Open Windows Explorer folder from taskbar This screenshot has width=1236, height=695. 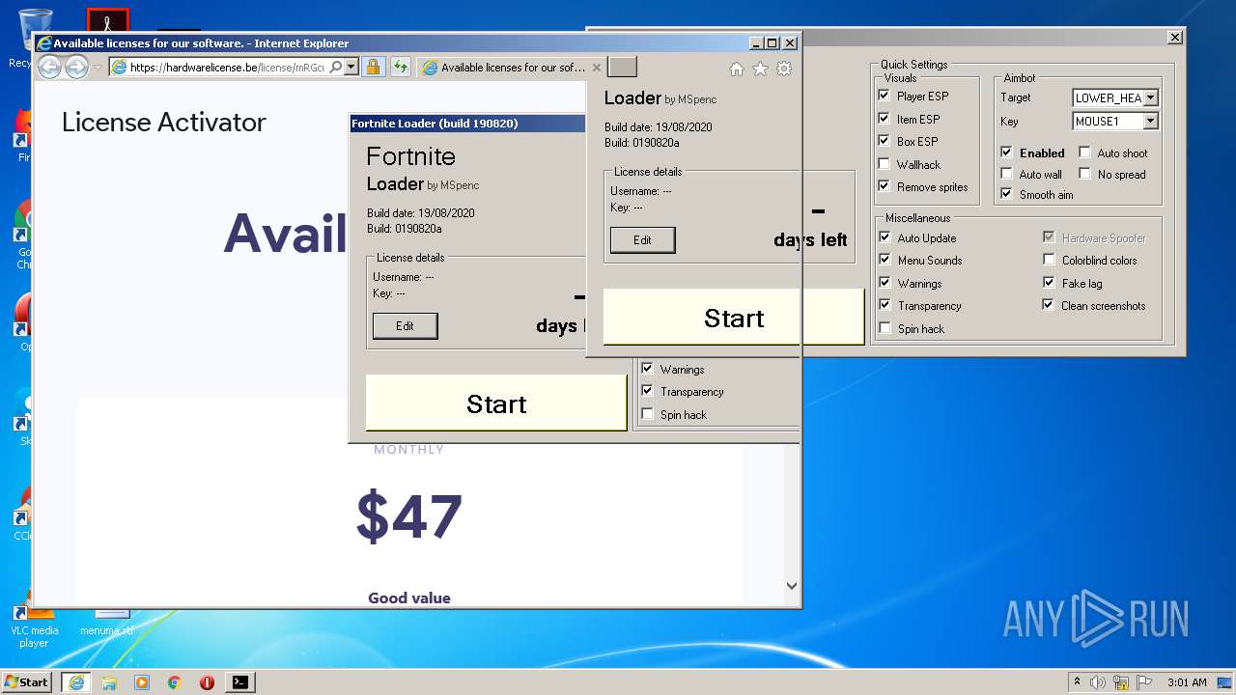[109, 681]
